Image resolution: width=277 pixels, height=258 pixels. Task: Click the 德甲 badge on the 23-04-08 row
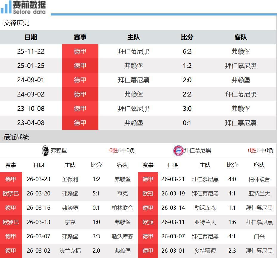point(80,123)
